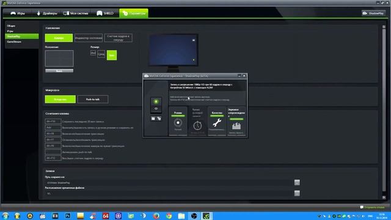This screenshot has width=391, height=220.
Task: Open the Режим mode tile
Action: pos(178,121)
